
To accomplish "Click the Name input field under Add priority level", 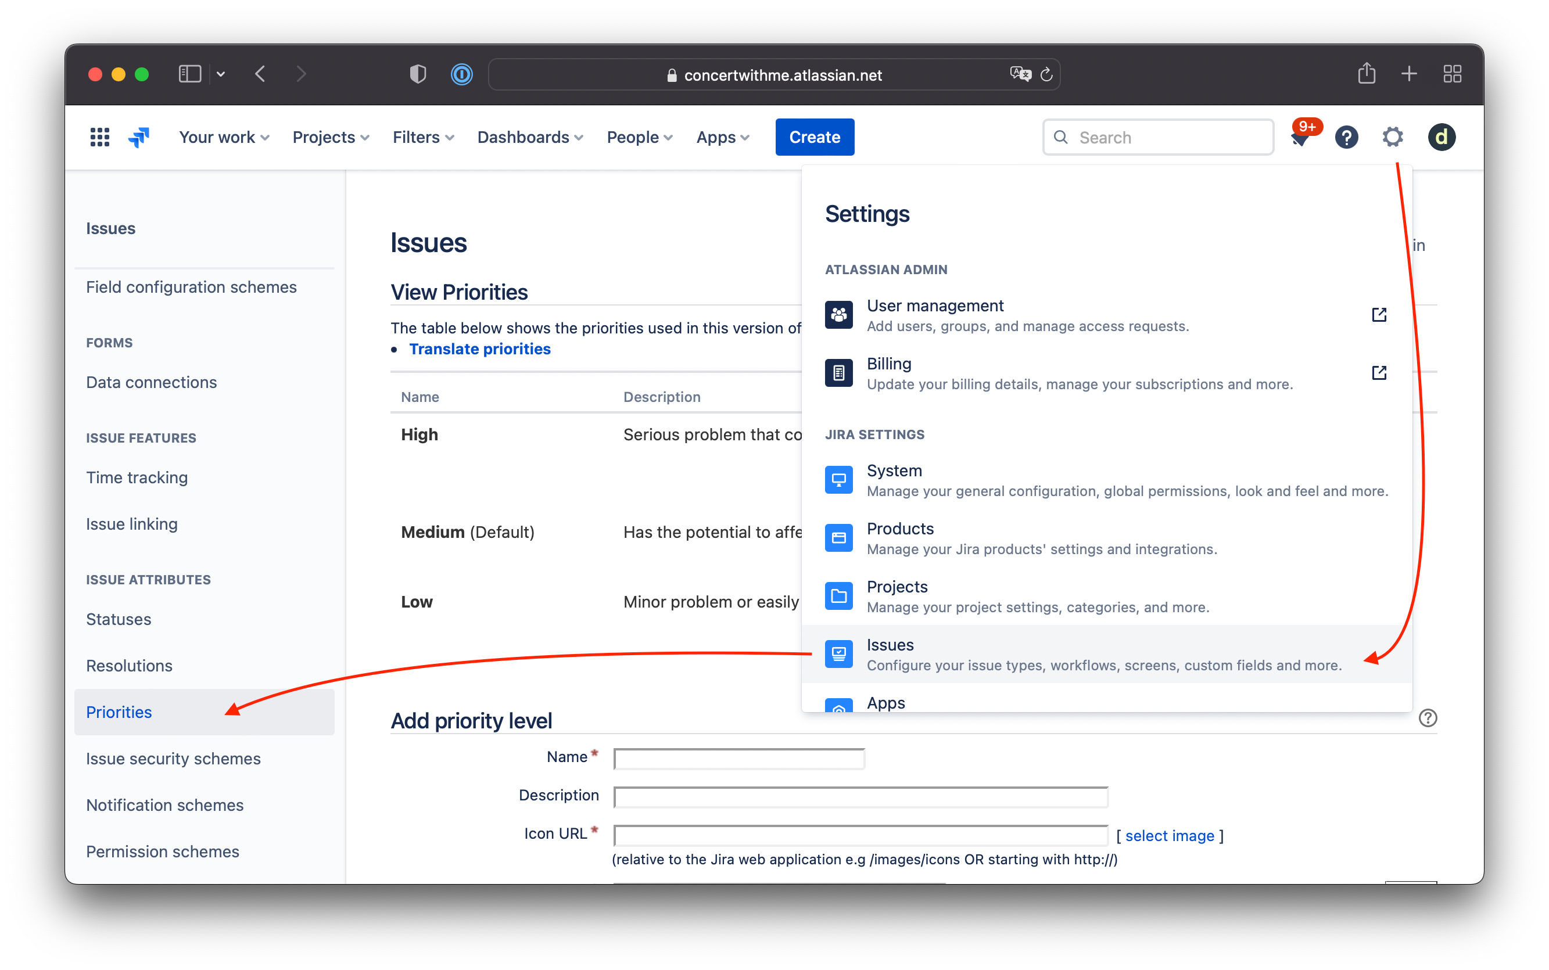I will tap(738, 757).
